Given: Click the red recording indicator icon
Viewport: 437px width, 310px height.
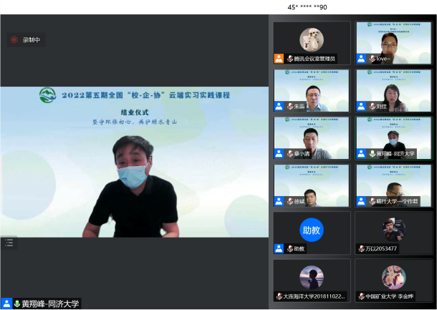Looking at the screenshot, I should point(14,40).
